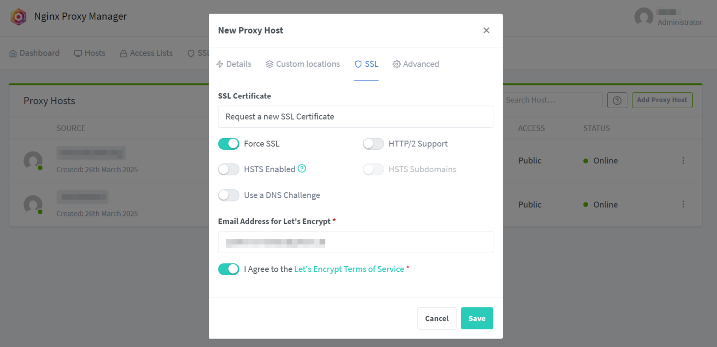Screen dimensions: 717x347
Task: Click the Nginx Proxy Manager logo
Action: click(18, 16)
